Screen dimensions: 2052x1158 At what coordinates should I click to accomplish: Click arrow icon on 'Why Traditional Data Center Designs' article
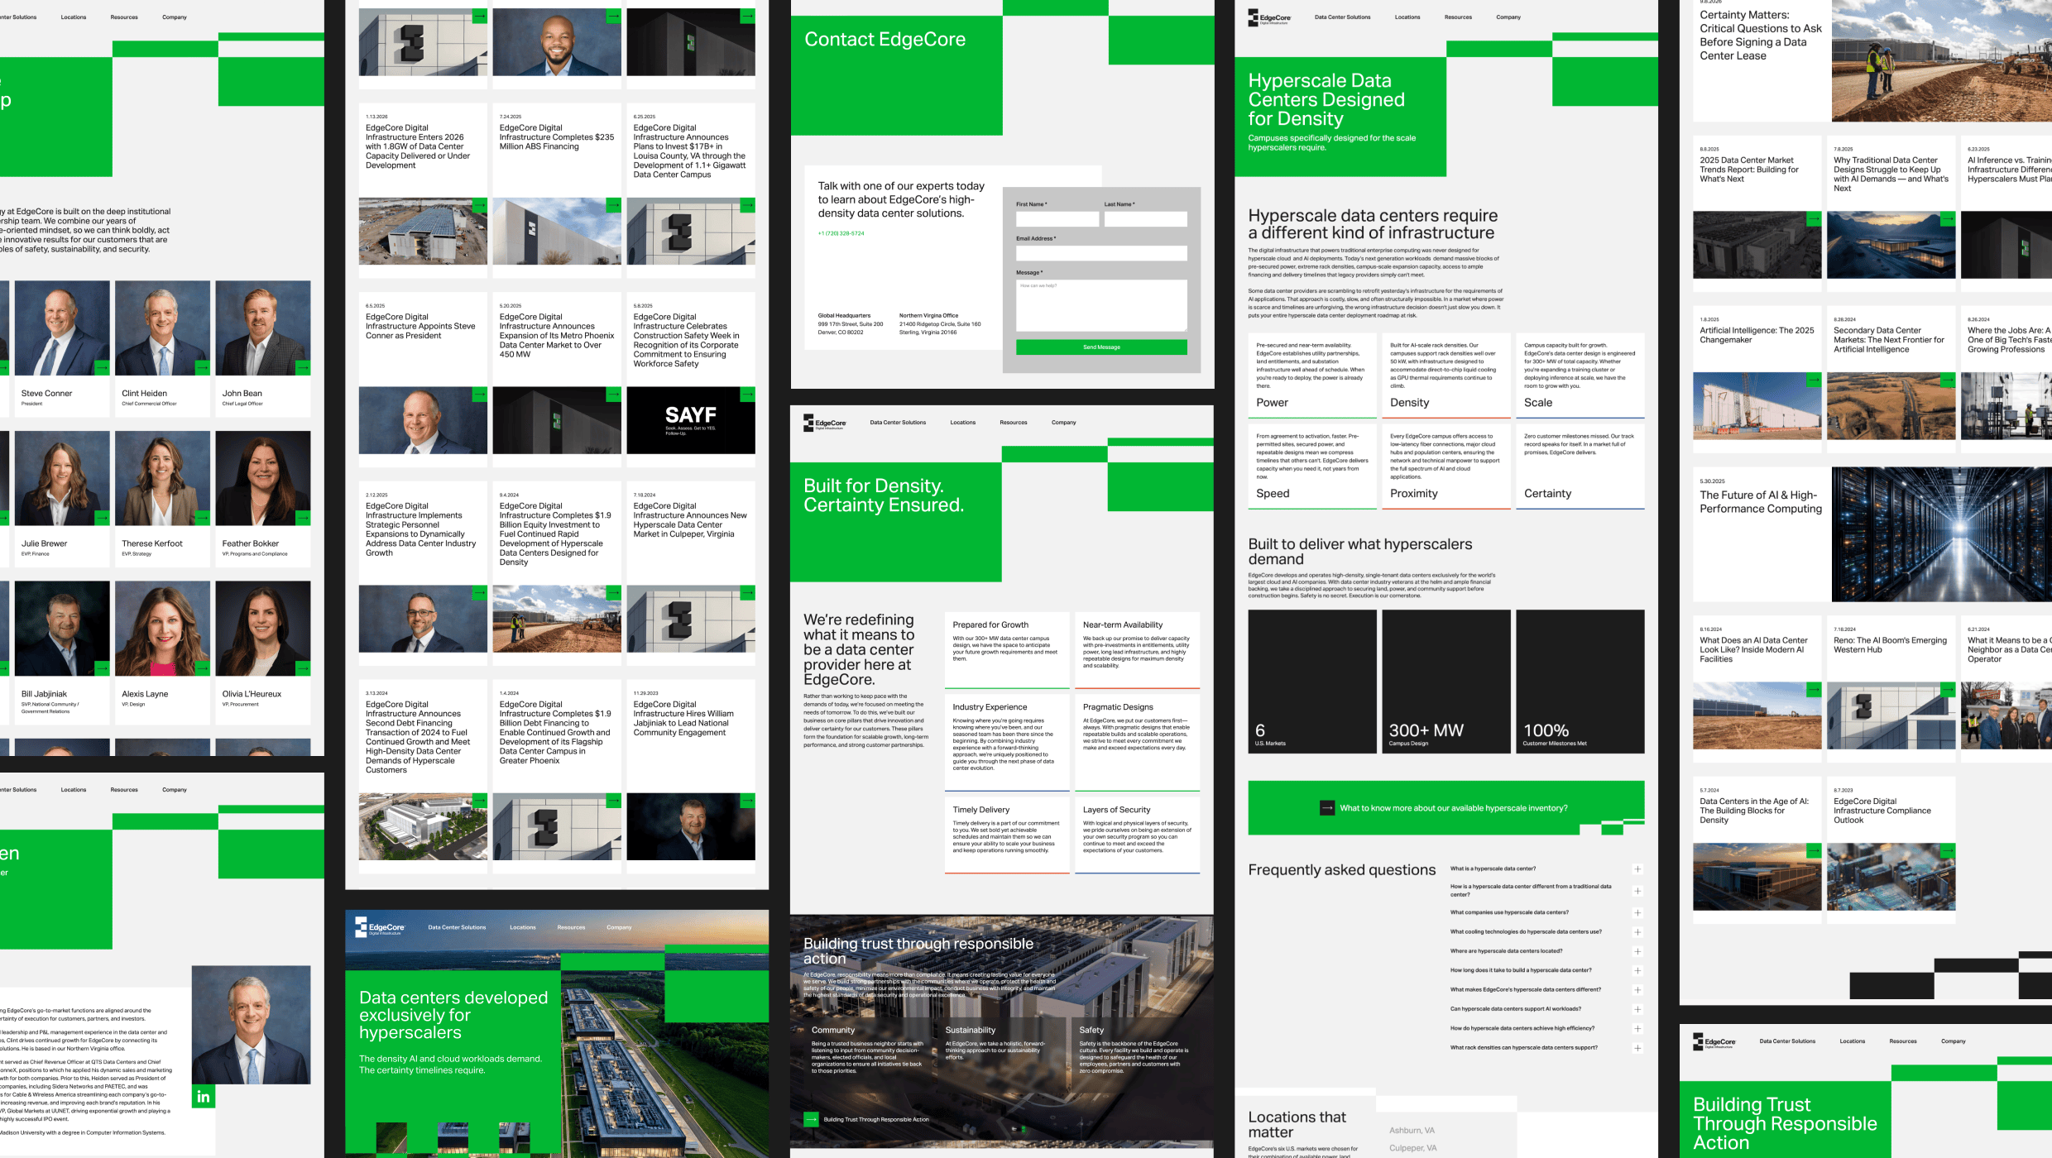1949,219
